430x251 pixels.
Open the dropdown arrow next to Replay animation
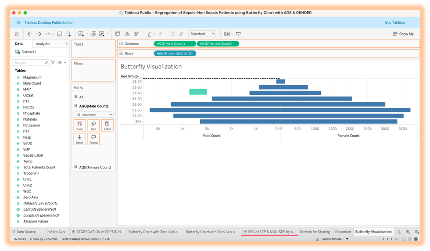(x=53, y=34)
